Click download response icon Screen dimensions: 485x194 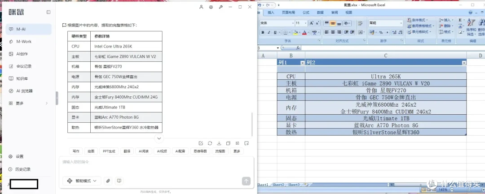pyautogui.click(x=219, y=143)
